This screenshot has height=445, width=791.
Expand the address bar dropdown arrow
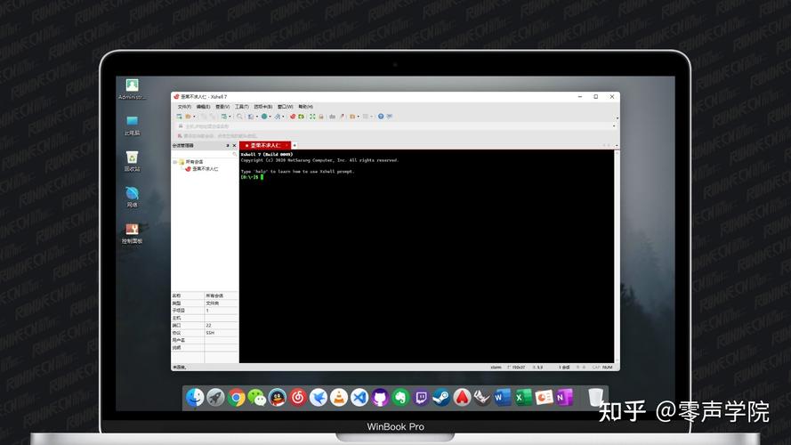pos(614,126)
